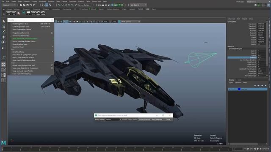Switch to the Bonus shelf tab

[93, 9]
